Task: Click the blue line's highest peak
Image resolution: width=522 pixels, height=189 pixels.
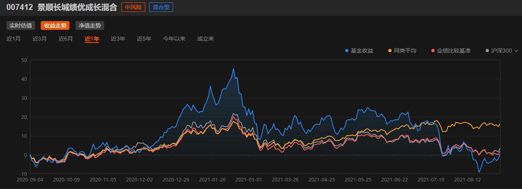Action: [233, 68]
